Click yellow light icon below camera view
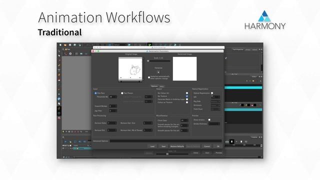The image size is (320, 180). tap(63, 131)
